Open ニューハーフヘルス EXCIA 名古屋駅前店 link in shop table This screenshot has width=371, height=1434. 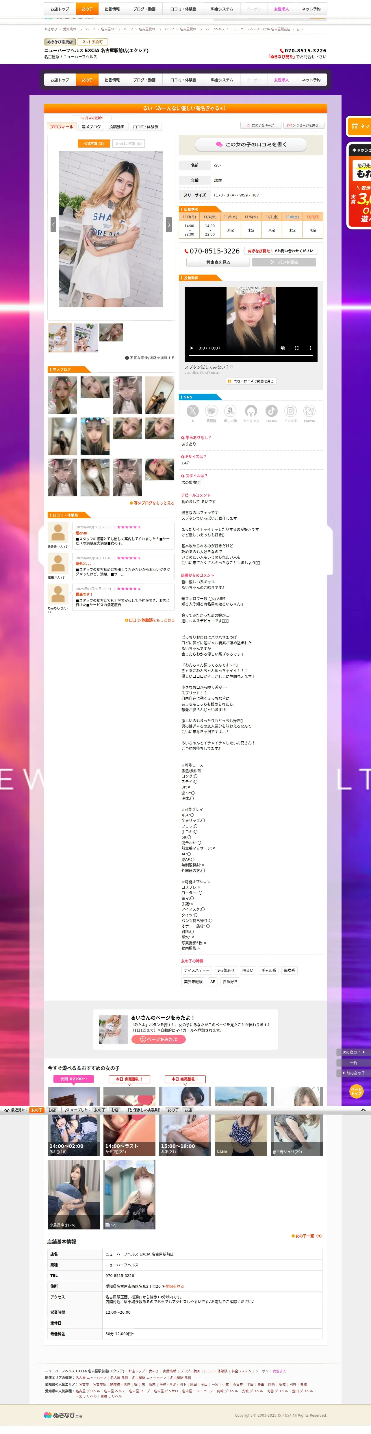click(140, 1254)
